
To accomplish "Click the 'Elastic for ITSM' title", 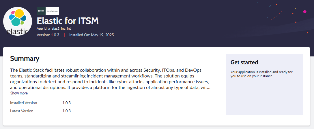I will coord(68,21).
